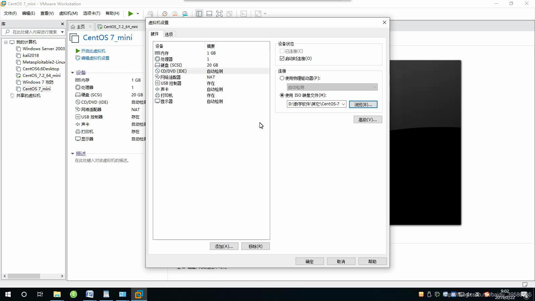
Task: Select 网络适配器 in the dialog's hardware list
Action: coord(211,77)
